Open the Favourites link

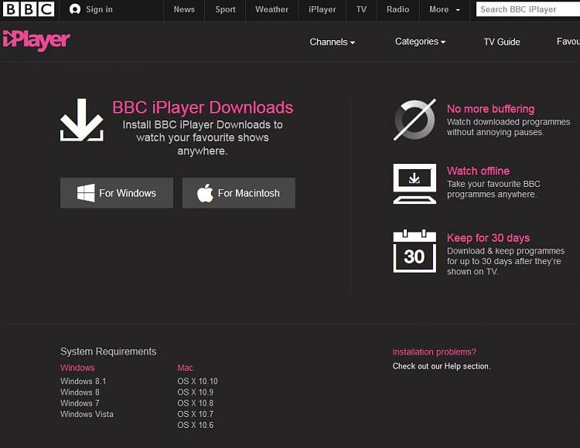point(568,42)
